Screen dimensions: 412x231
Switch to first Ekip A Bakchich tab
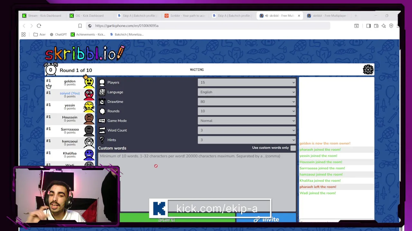click(137, 15)
